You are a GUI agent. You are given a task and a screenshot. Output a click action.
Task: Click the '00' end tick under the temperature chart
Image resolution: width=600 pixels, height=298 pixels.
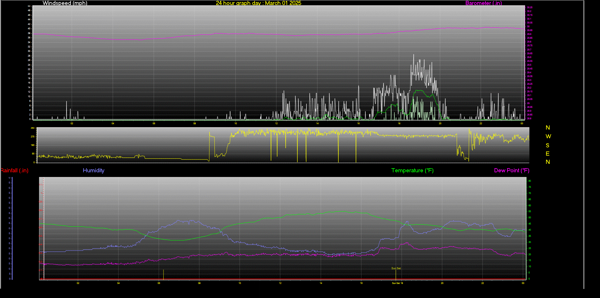523,283
